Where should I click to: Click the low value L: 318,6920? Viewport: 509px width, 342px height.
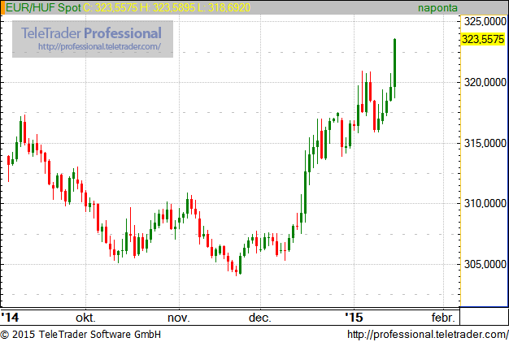(x=224, y=7)
